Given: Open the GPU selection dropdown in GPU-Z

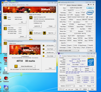Looking at the screenshot, I should [x=69, y=51].
